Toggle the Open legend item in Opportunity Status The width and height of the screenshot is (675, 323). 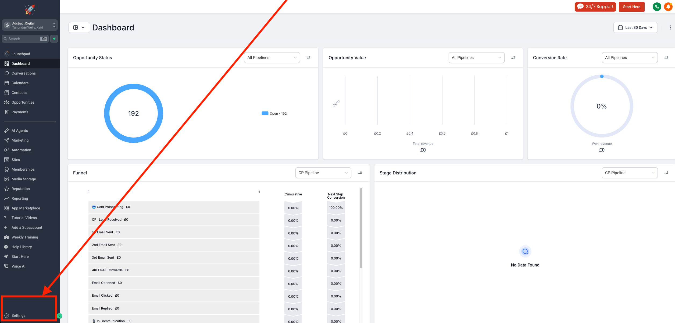coord(274,114)
